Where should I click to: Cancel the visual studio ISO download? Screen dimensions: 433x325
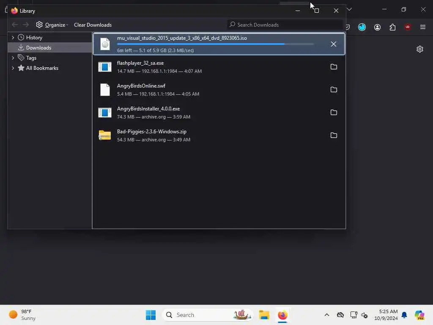[x=333, y=44]
